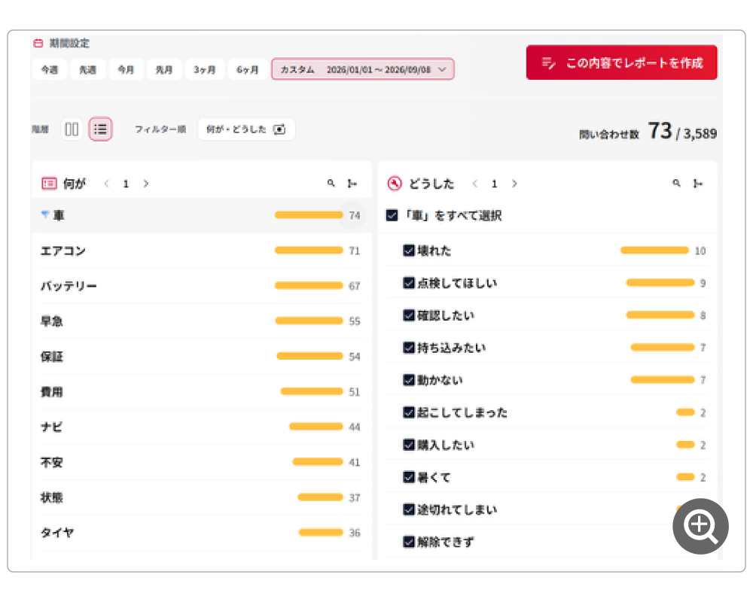Uncheck the 動かない checkbox
Image resolution: width=753 pixels, height=602 pixels.
click(x=409, y=380)
